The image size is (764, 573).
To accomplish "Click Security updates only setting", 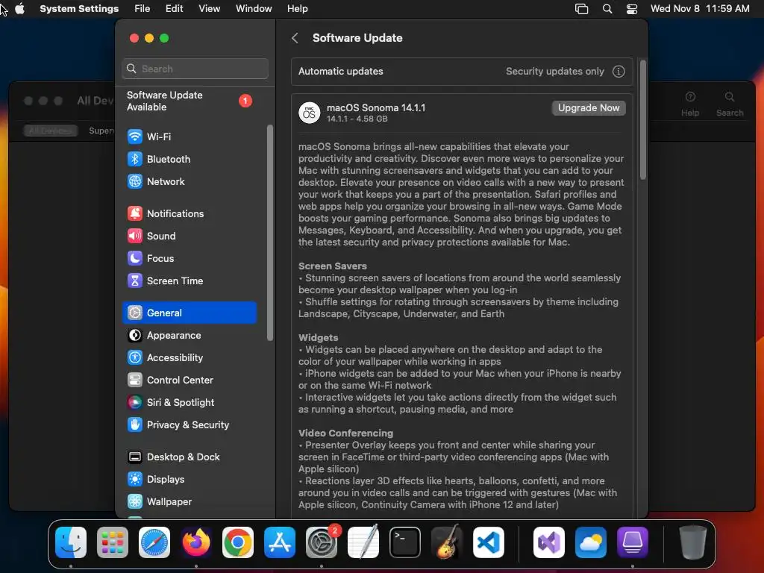I will tap(554, 72).
